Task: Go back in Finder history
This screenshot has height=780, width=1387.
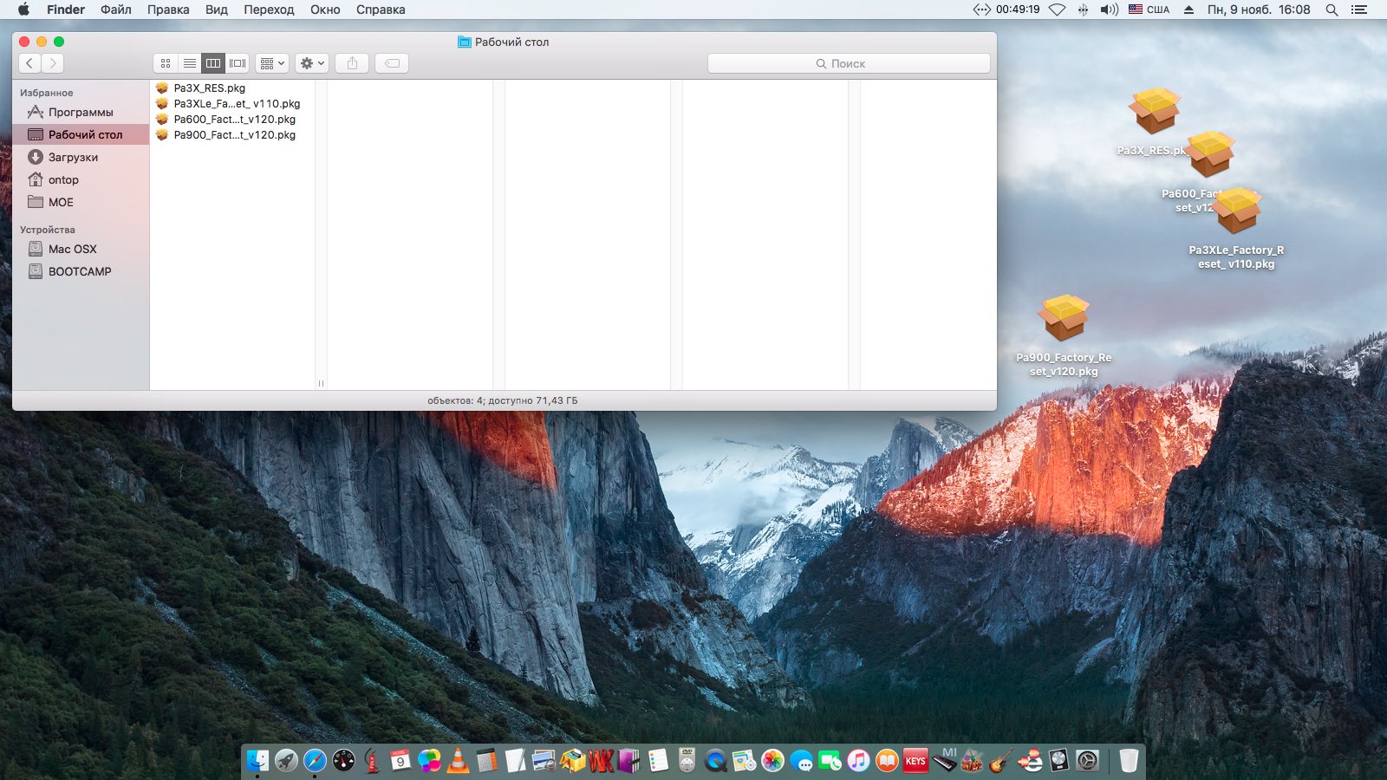Action: [x=29, y=63]
